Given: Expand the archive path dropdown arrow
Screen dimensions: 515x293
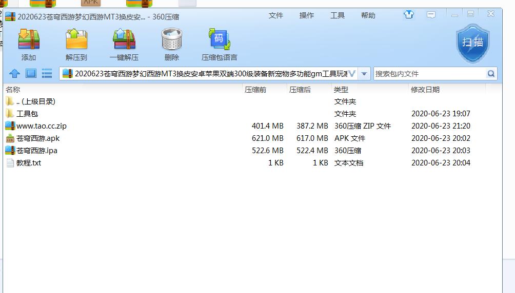Looking at the screenshot, I should click(x=364, y=74).
